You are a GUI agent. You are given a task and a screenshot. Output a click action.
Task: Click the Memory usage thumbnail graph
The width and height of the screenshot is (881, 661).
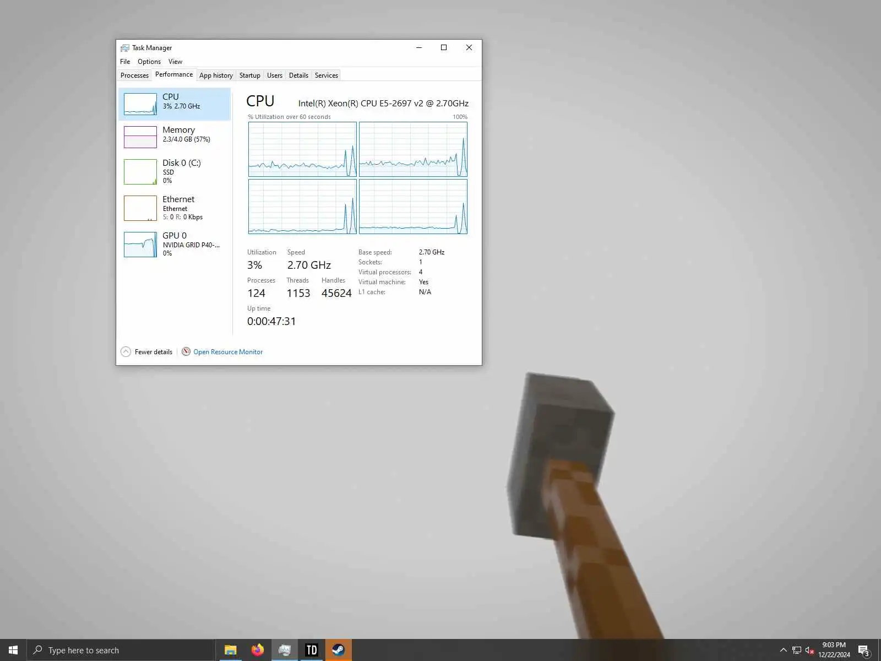tap(140, 137)
